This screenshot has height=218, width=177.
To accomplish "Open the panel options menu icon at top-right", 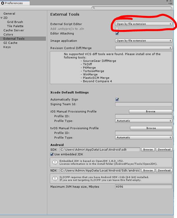I will pyautogui.click(x=171, y=3).
